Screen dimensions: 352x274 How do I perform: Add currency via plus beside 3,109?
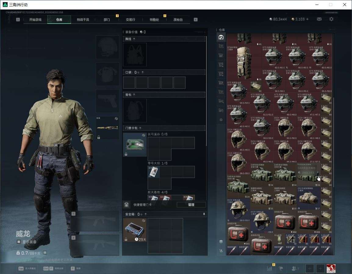pos(307,19)
